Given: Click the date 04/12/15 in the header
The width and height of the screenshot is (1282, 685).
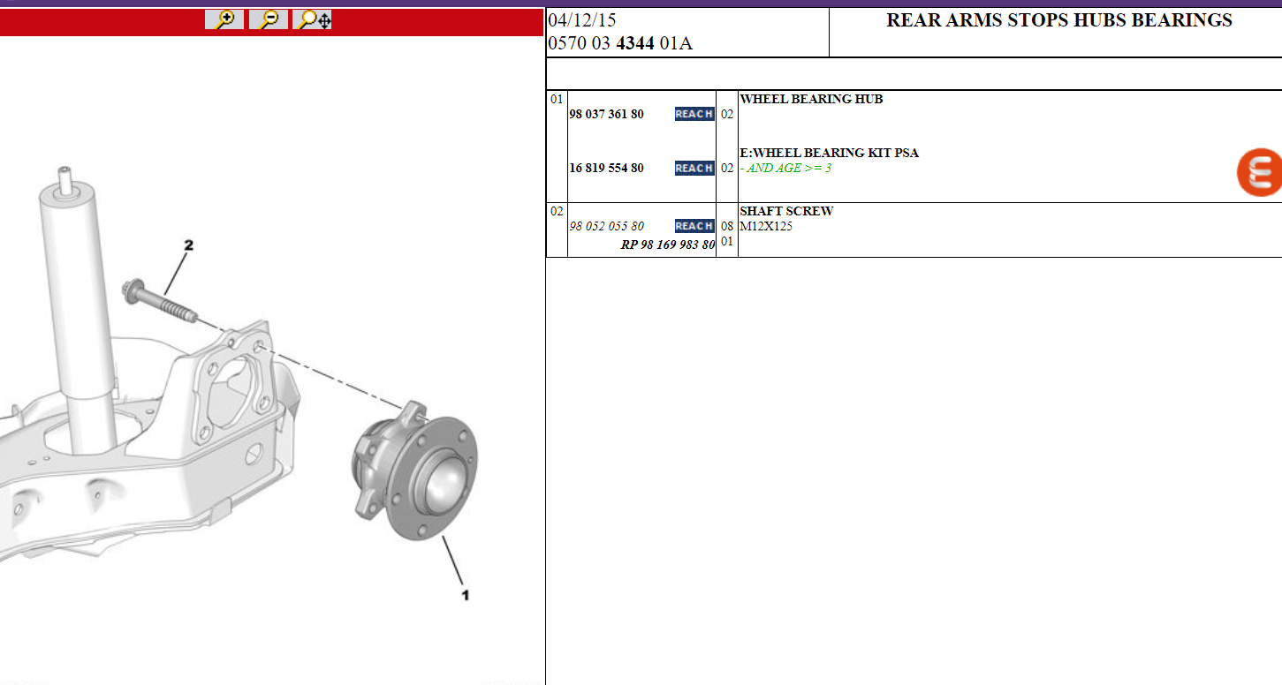Looking at the screenshot, I should [582, 20].
